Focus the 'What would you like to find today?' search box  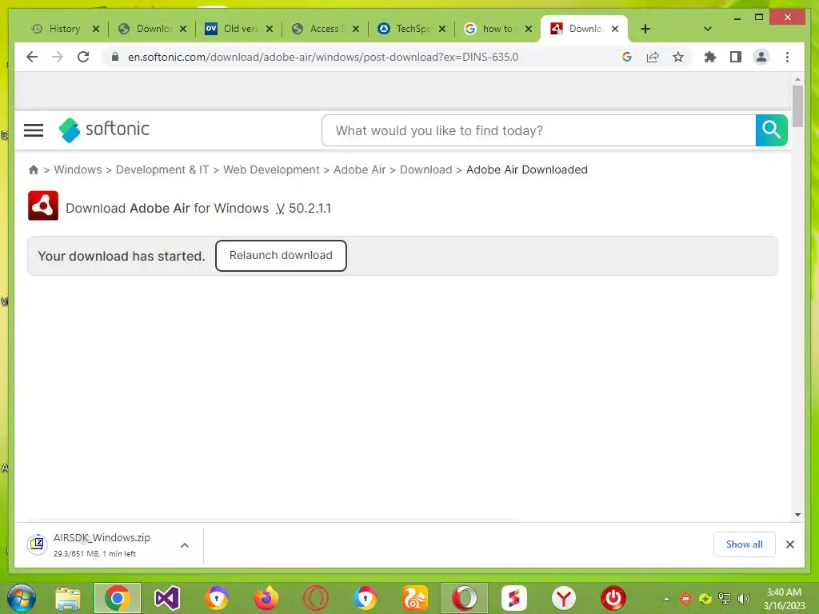tap(538, 130)
